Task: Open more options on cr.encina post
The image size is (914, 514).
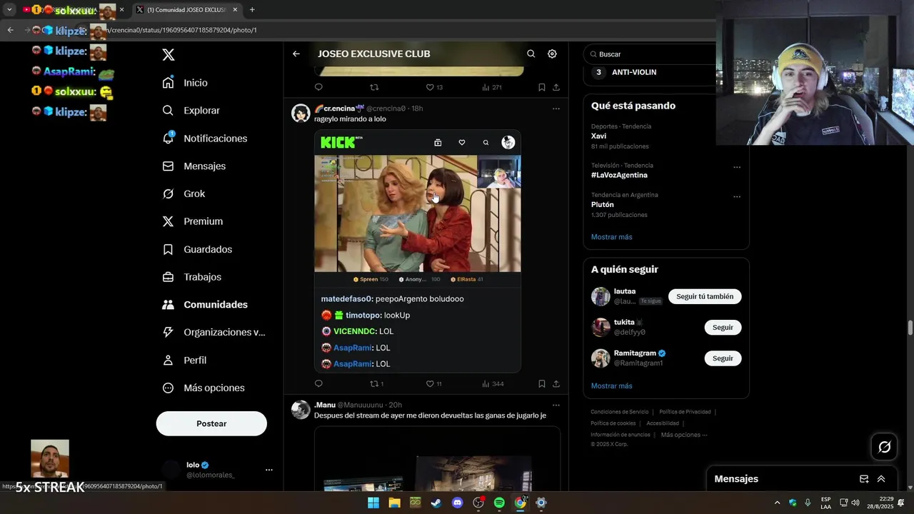Action: coord(556,109)
